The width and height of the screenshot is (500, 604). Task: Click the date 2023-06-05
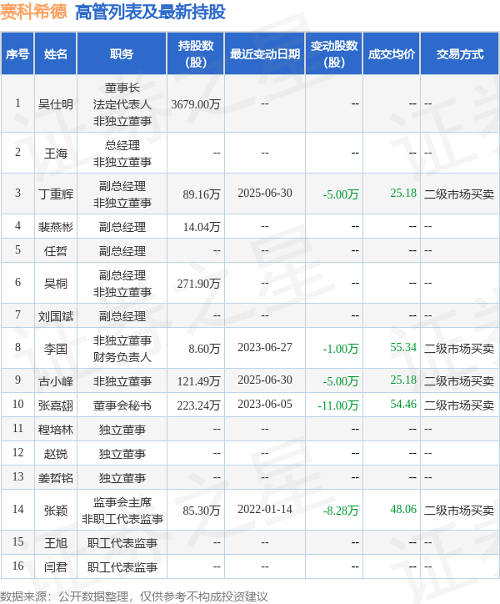point(265,405)
